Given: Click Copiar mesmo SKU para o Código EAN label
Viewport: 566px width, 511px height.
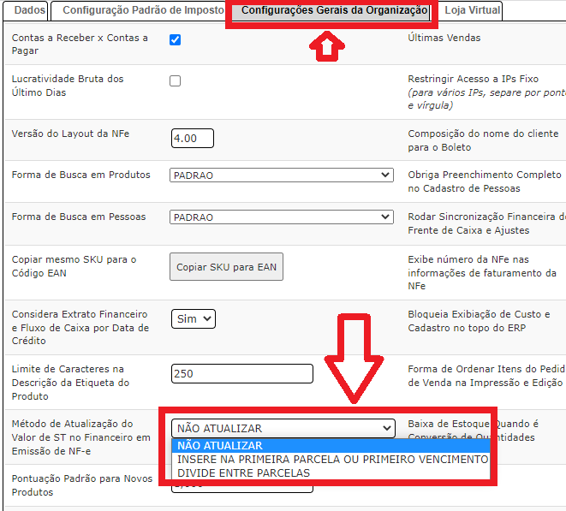Looking at the screenshot, I should click(x=74, y=266).
